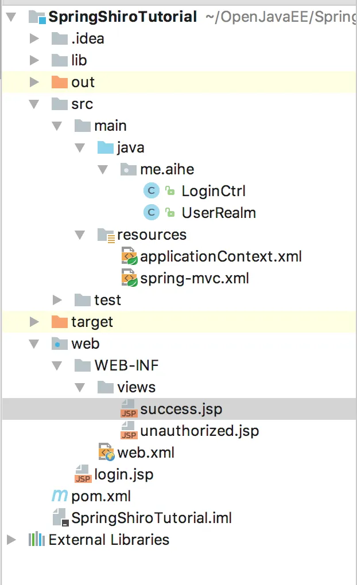357x585 pixels.
Task: Expand the target folder
Action: coord(34,322)
